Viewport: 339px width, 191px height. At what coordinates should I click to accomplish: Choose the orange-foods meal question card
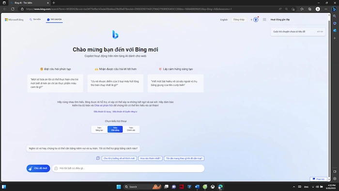coord(55,83)
